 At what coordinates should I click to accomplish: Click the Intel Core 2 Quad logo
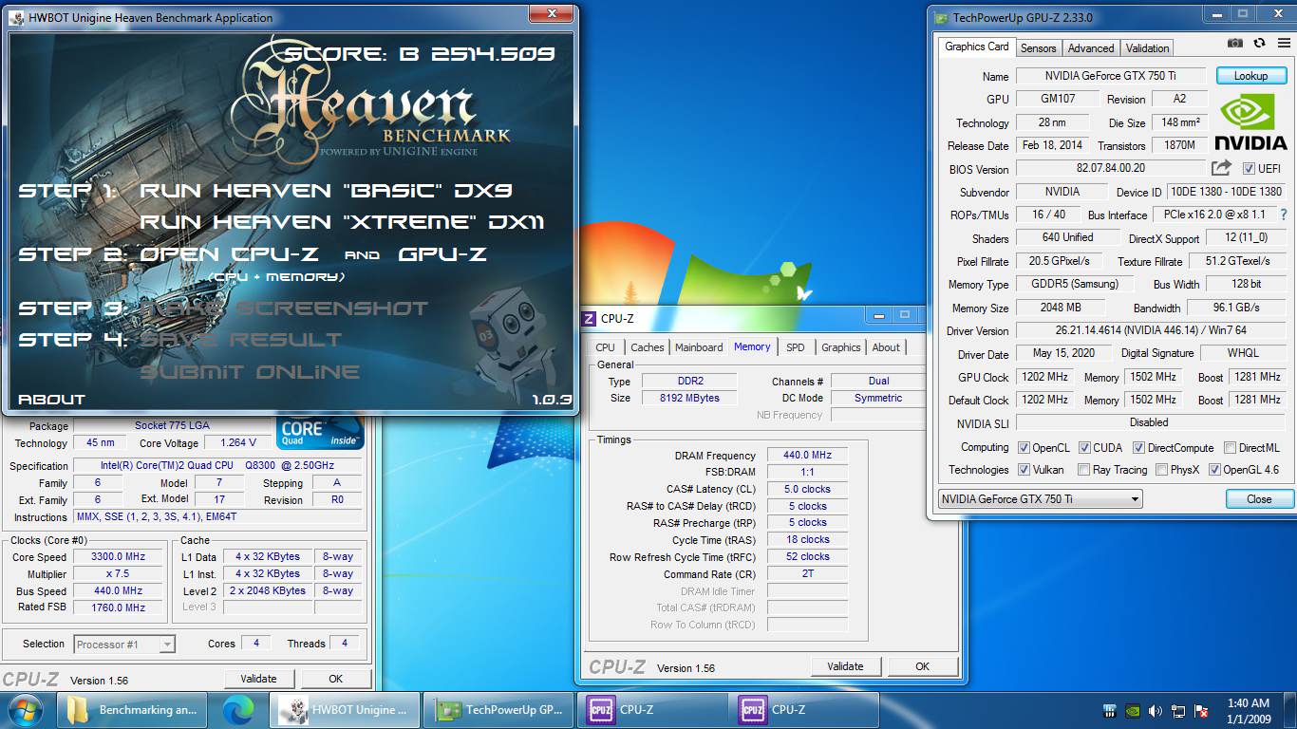coord(321,433)
